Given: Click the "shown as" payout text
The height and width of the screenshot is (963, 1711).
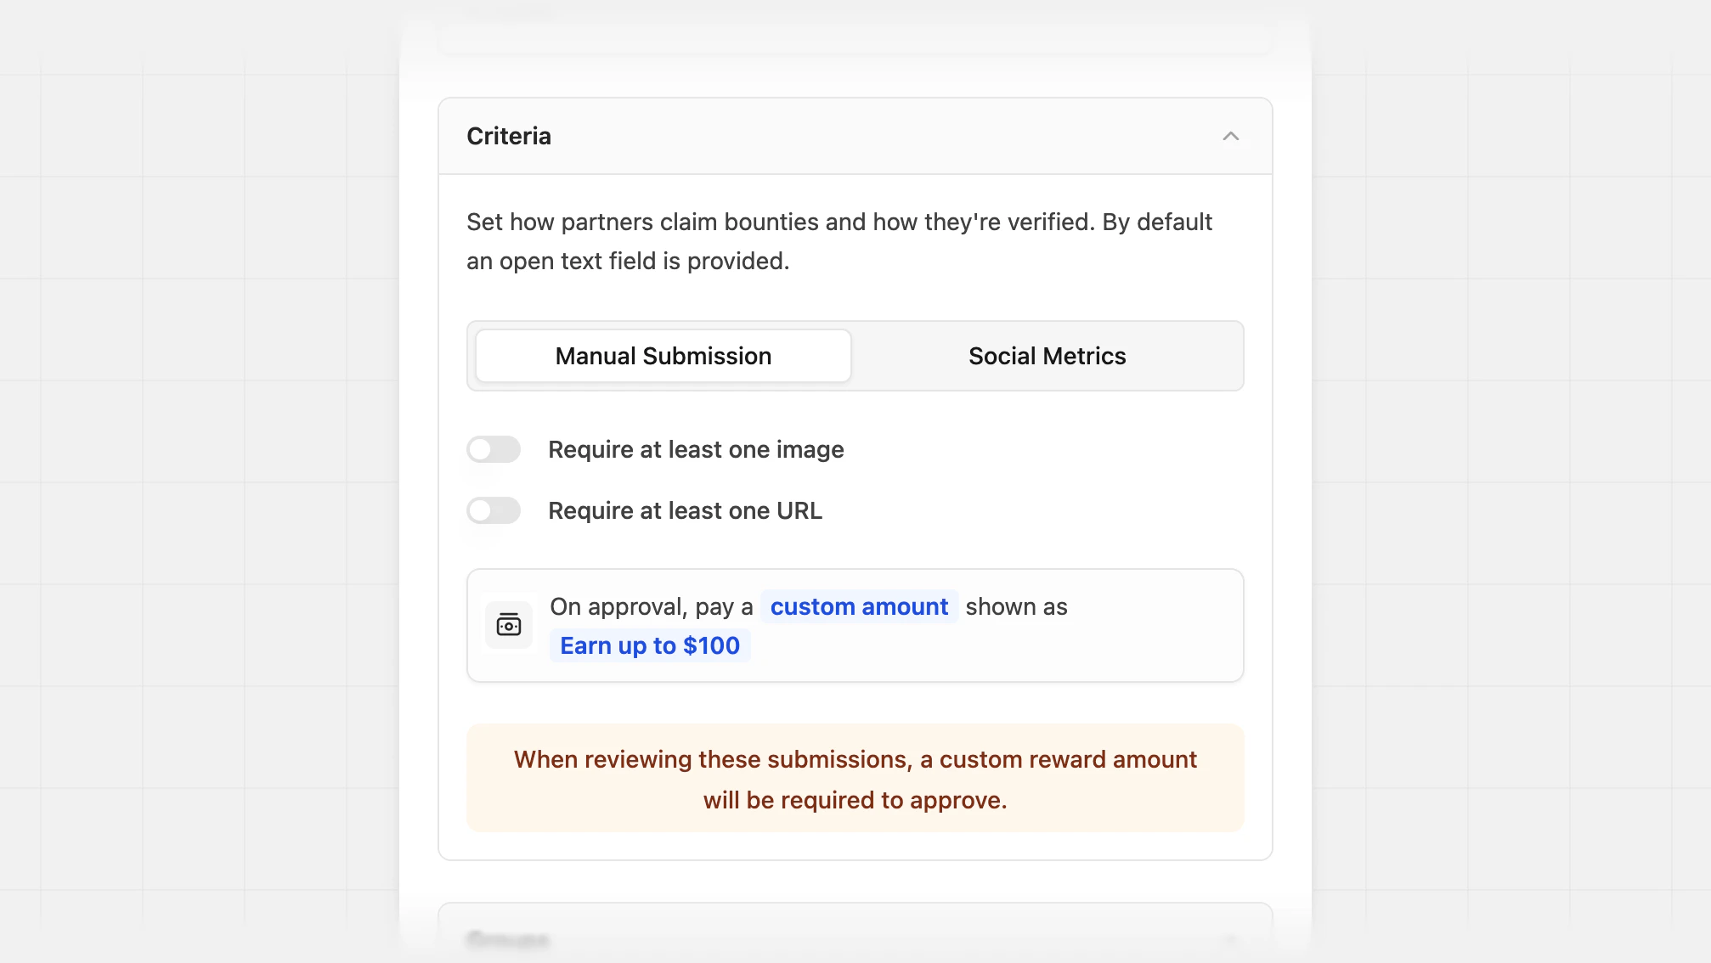Looking at the screenshot, I should click(x=1016, y=606).
